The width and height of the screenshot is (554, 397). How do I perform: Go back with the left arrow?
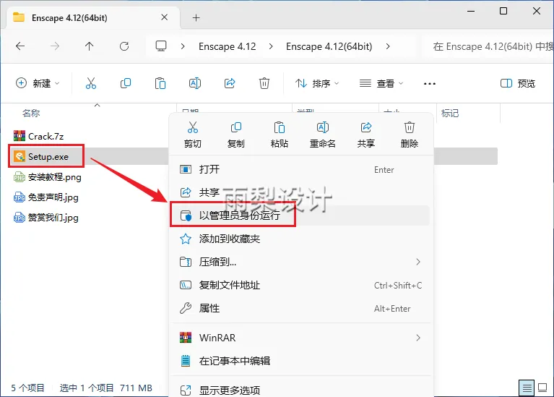(20, 46)
